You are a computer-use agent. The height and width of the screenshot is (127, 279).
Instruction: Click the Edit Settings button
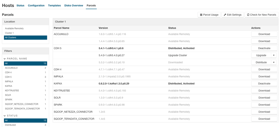coord(233,15)
